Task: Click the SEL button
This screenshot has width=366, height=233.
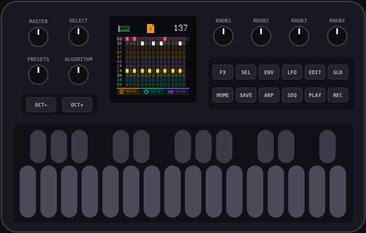Action: (x=246, y=72)
